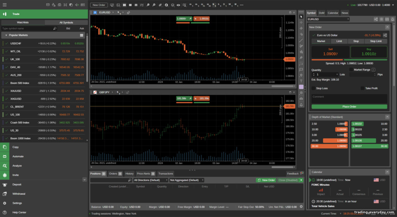
Task: Click the share icon beside the EURUSD selector
Action: tap(376, 19)
